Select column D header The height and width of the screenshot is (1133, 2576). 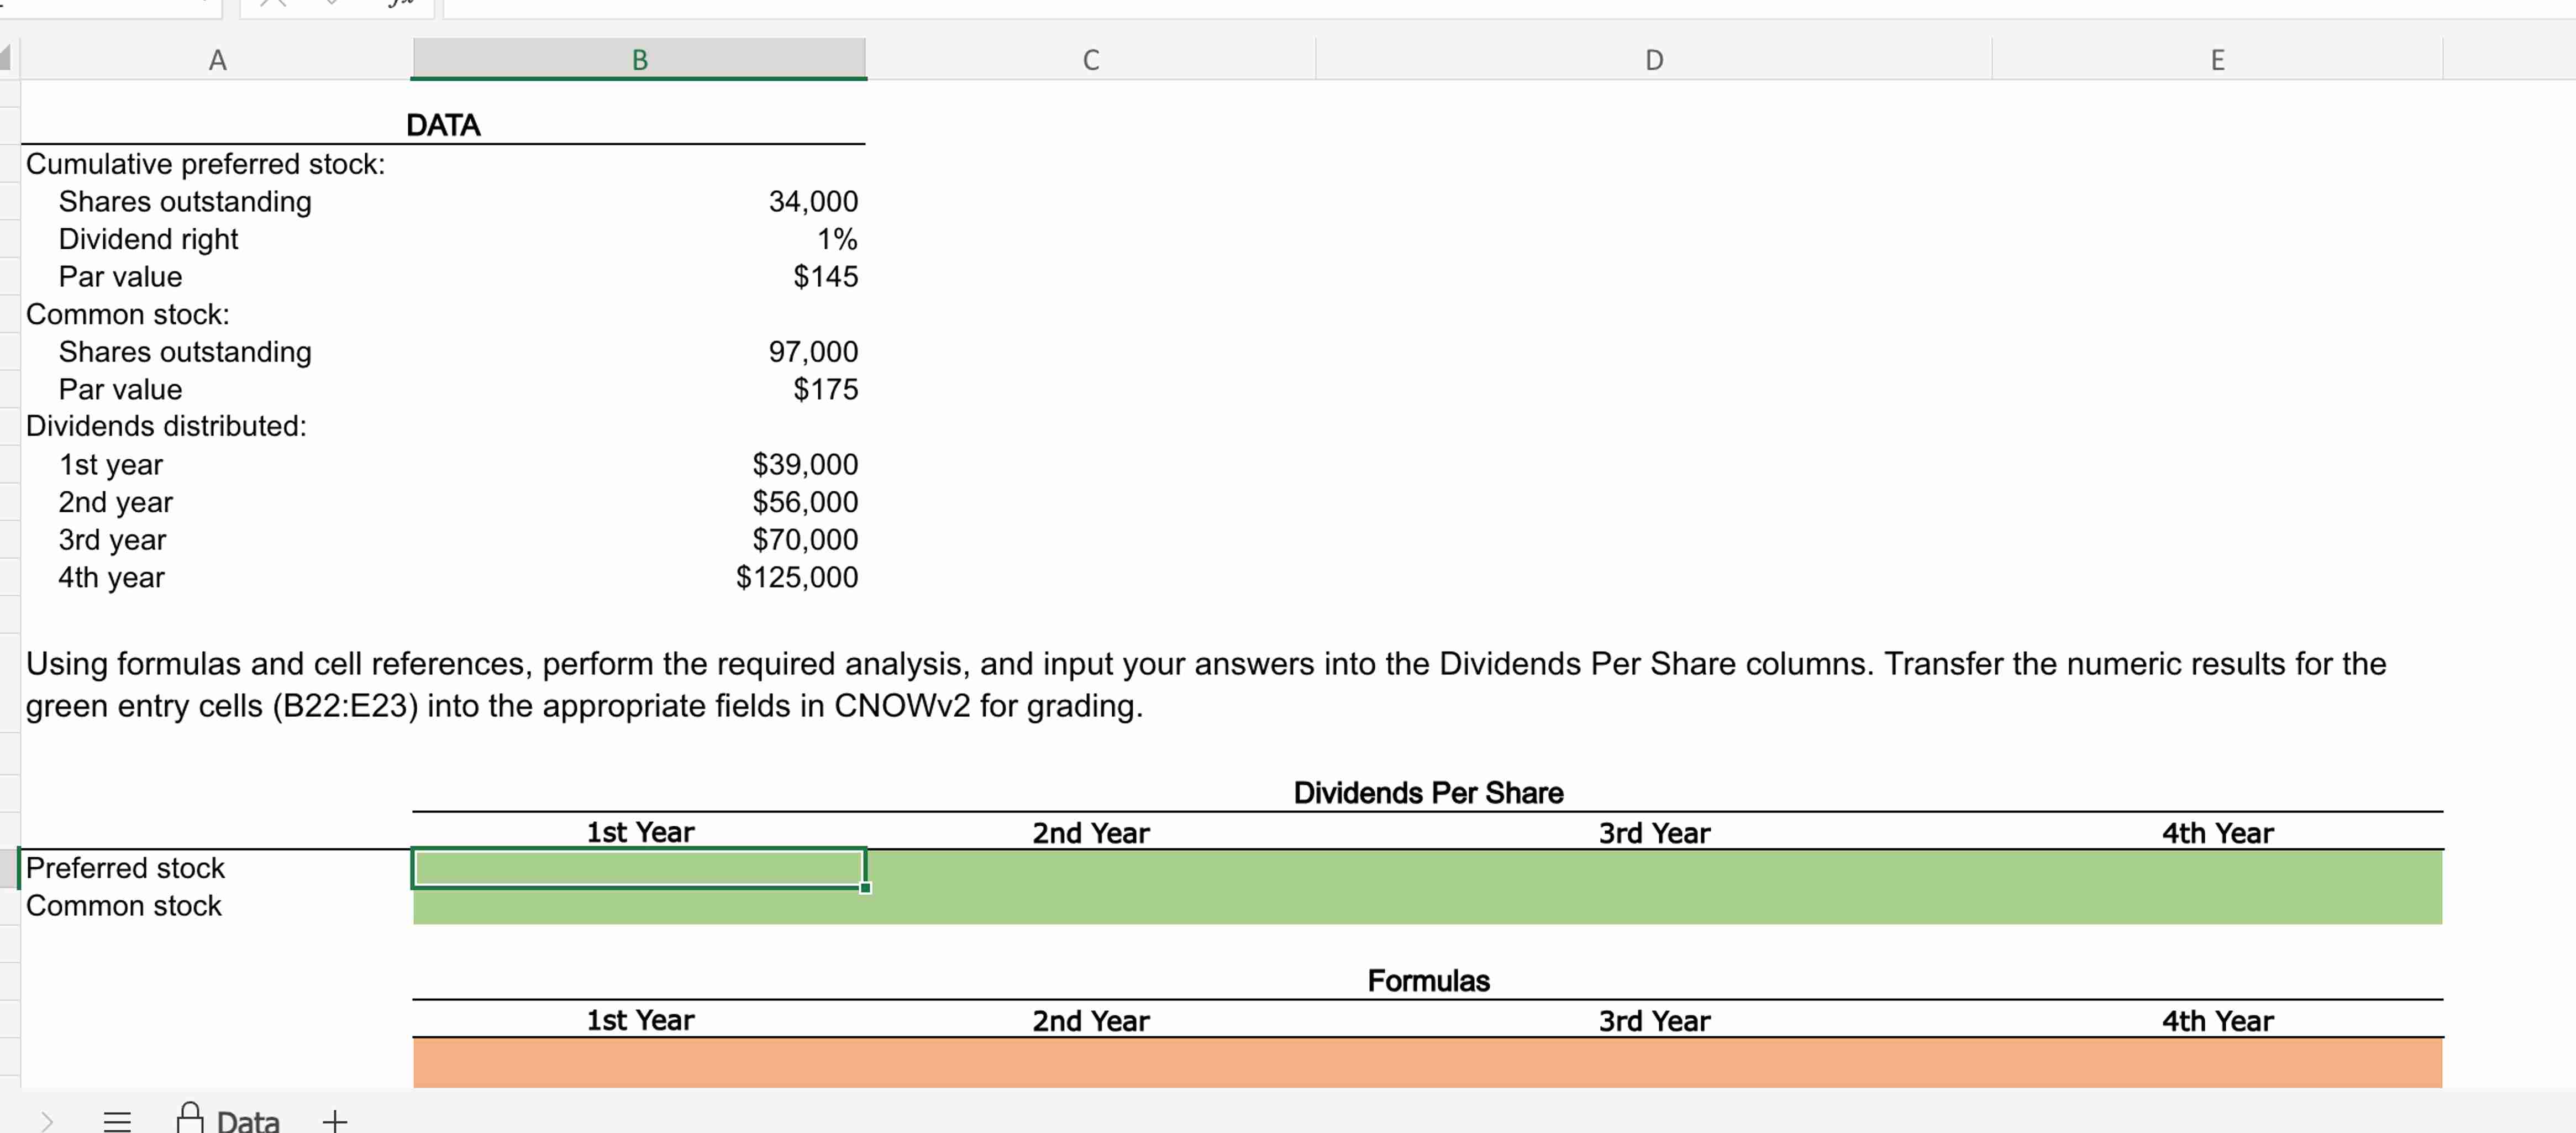pyautogui.click(x=1653, y=60)
